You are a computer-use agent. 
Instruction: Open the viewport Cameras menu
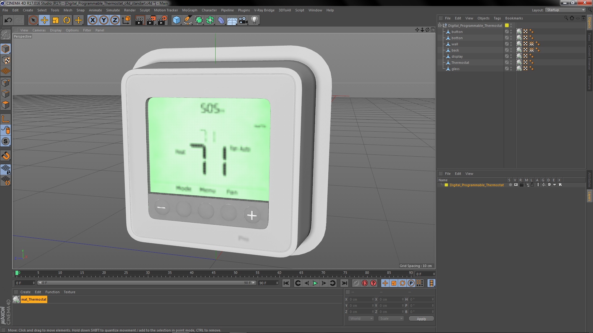coord(39,30)
